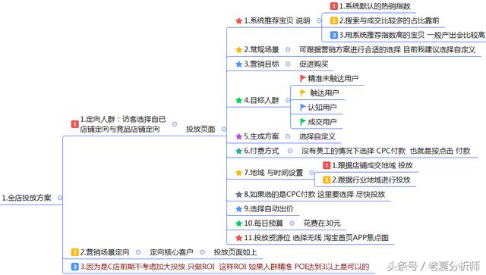
Task: Click priority 1 badge on 跟据店铺成交地域 投放
Action: click(327, 165)
